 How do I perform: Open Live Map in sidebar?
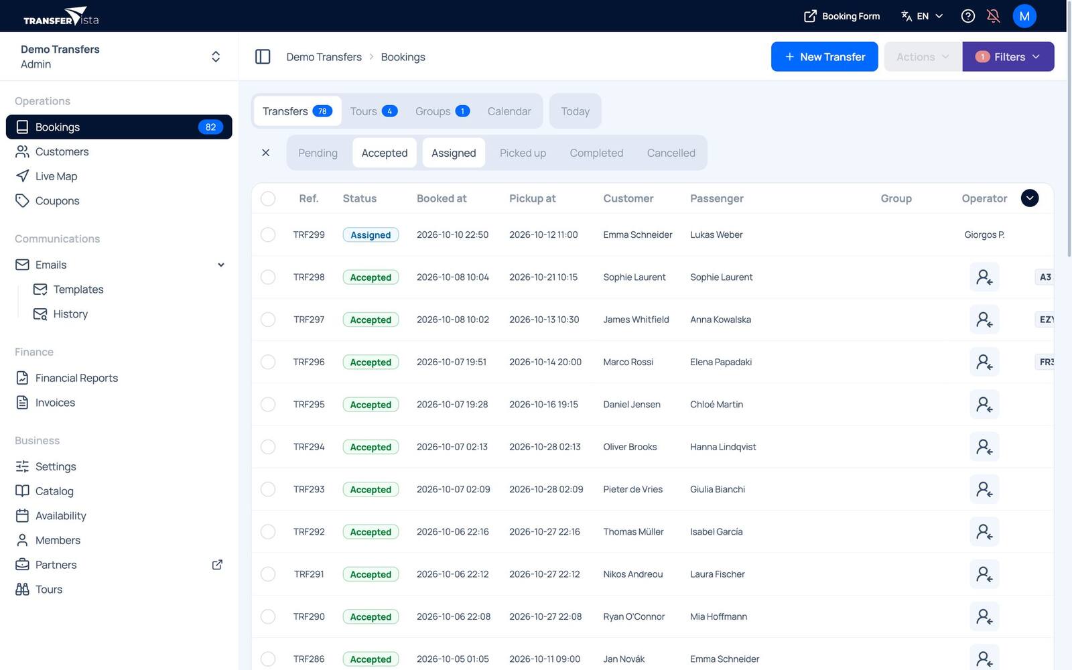click(x=119, y=176)
